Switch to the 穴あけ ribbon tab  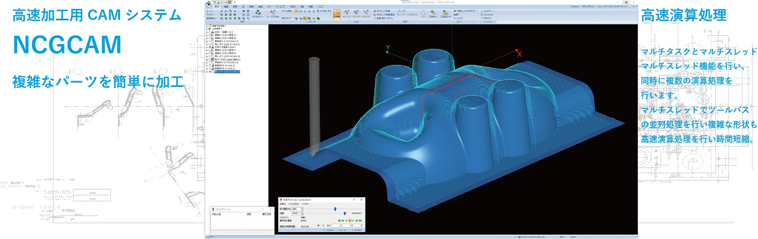click(293, 6)
